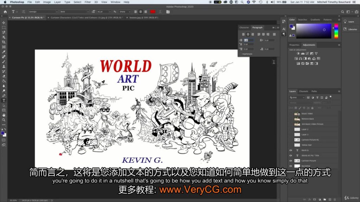Screen dimensions: 360x202
Task: Select the Move tool
Action: [x=4, y=23]
